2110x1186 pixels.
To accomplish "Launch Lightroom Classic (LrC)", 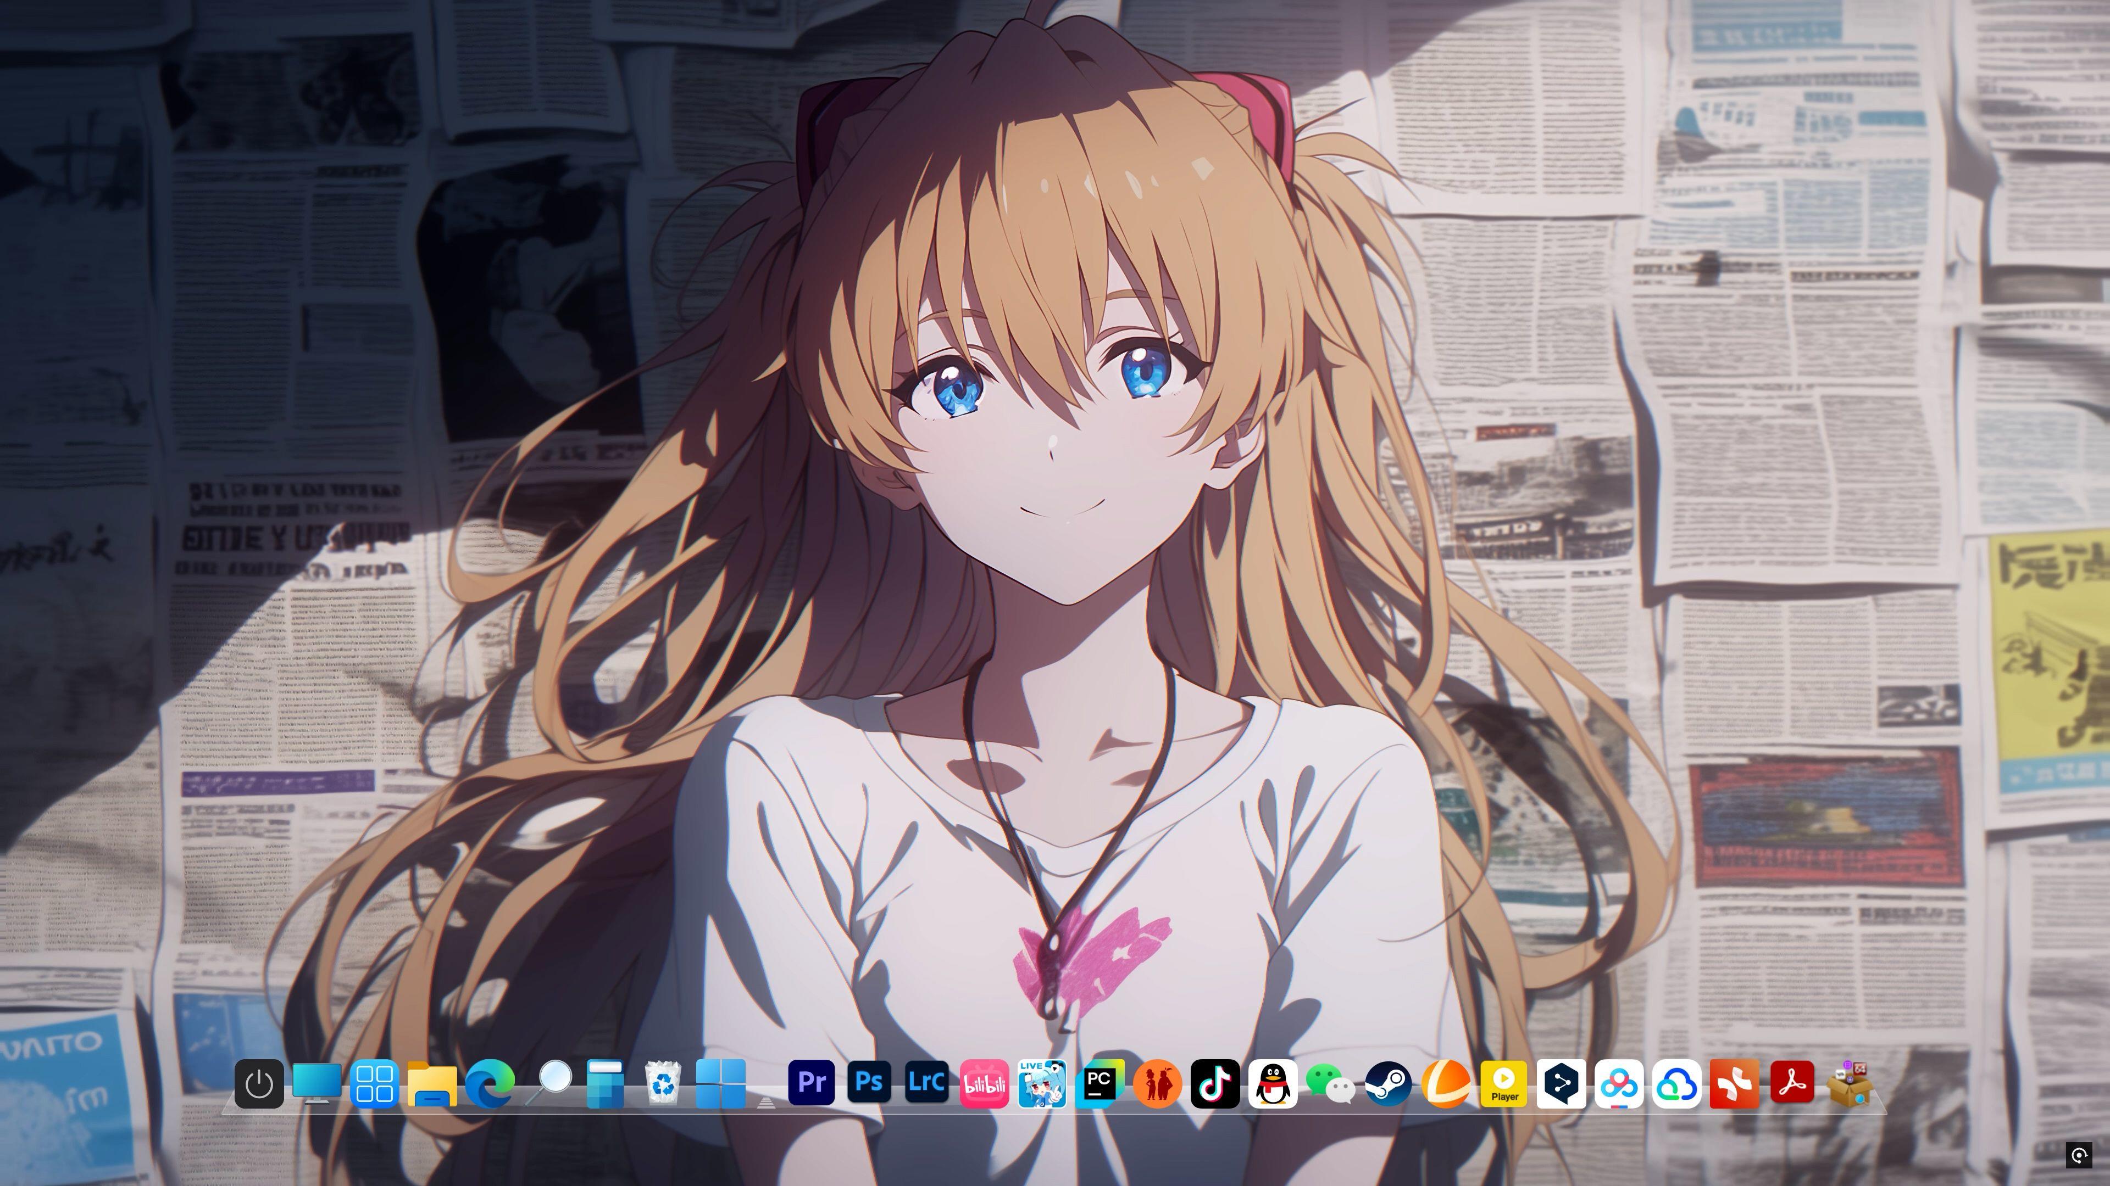I will pos(927,1082).
